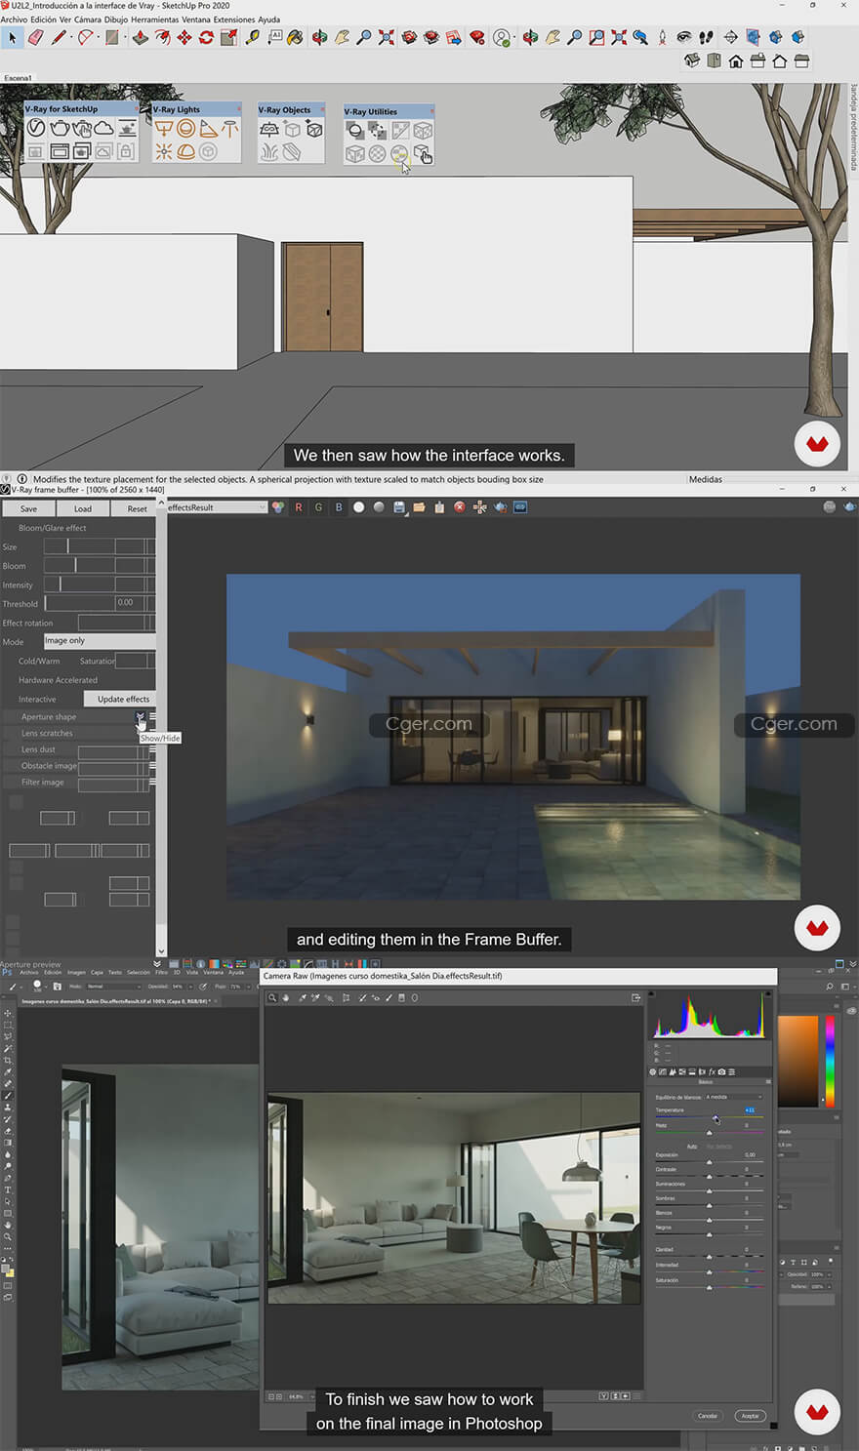Open the Aperture shape options menu icon

(x=152, y=717)
